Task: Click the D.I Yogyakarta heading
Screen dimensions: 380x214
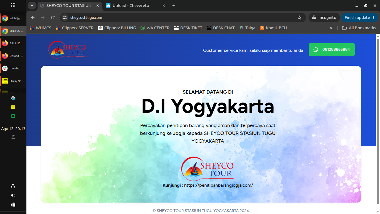Action: (208, 106)
